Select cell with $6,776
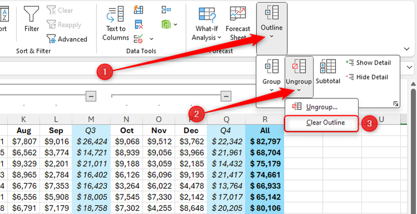Viewport: 417px width, 214px height. (24, 186)
